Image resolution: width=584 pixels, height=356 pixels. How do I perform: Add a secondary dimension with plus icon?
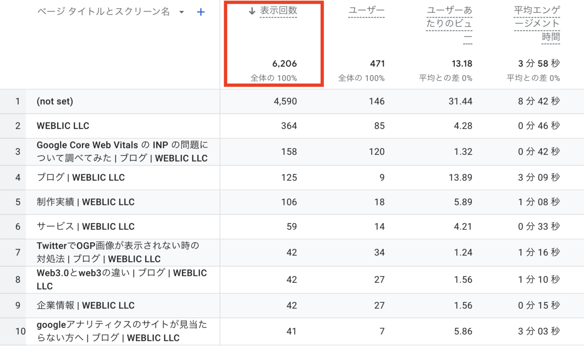tap(201, 12)
